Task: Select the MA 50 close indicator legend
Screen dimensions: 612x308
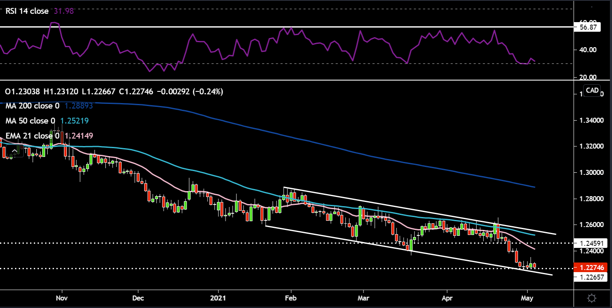Action: coord(30,121)
